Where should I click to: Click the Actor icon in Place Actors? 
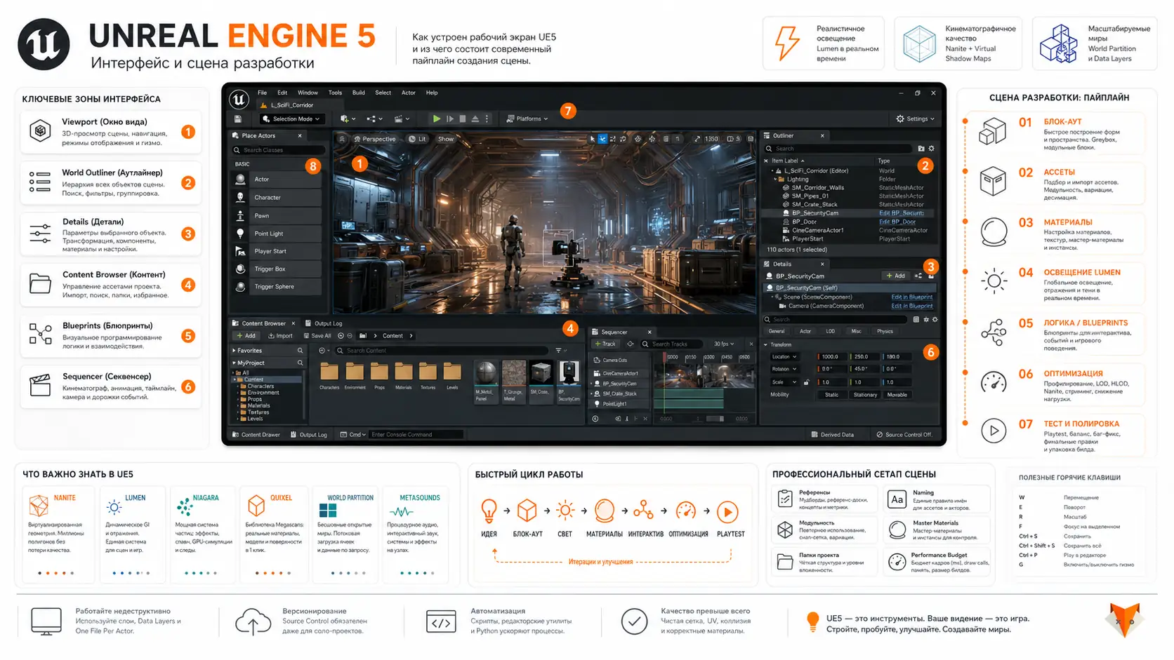(x=240, y=179)
